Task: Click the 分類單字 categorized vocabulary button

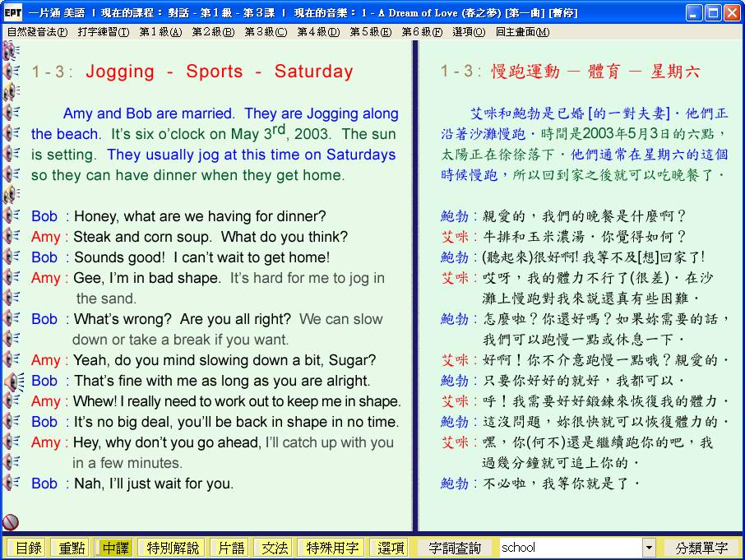Action: click(701, 548)
